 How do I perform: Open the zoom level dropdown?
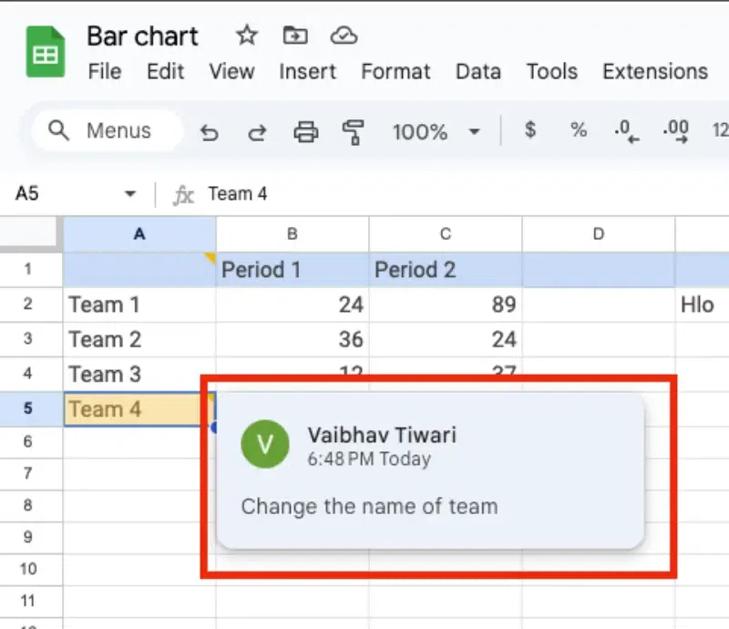tap(437, 131)
